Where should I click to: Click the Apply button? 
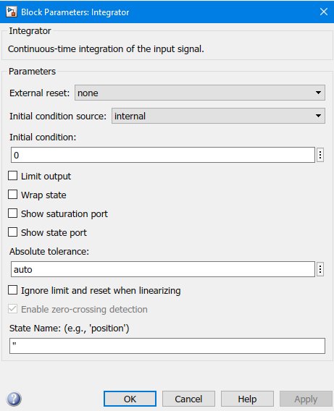[306, 399]
